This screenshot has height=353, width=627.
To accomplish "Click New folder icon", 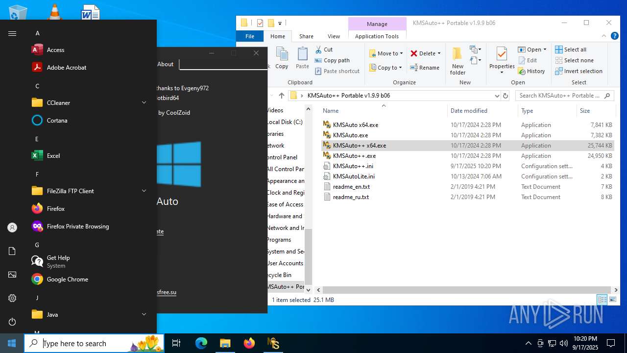I will [458, 54].
